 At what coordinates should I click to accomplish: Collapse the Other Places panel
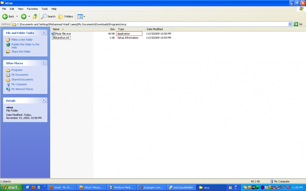[x=44, y=63]
